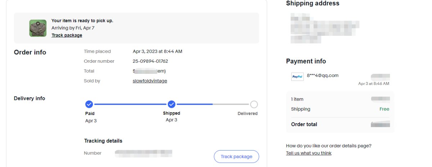
Task: Click the time placed value Apr 3, 2023
Action: pos(157,52)
